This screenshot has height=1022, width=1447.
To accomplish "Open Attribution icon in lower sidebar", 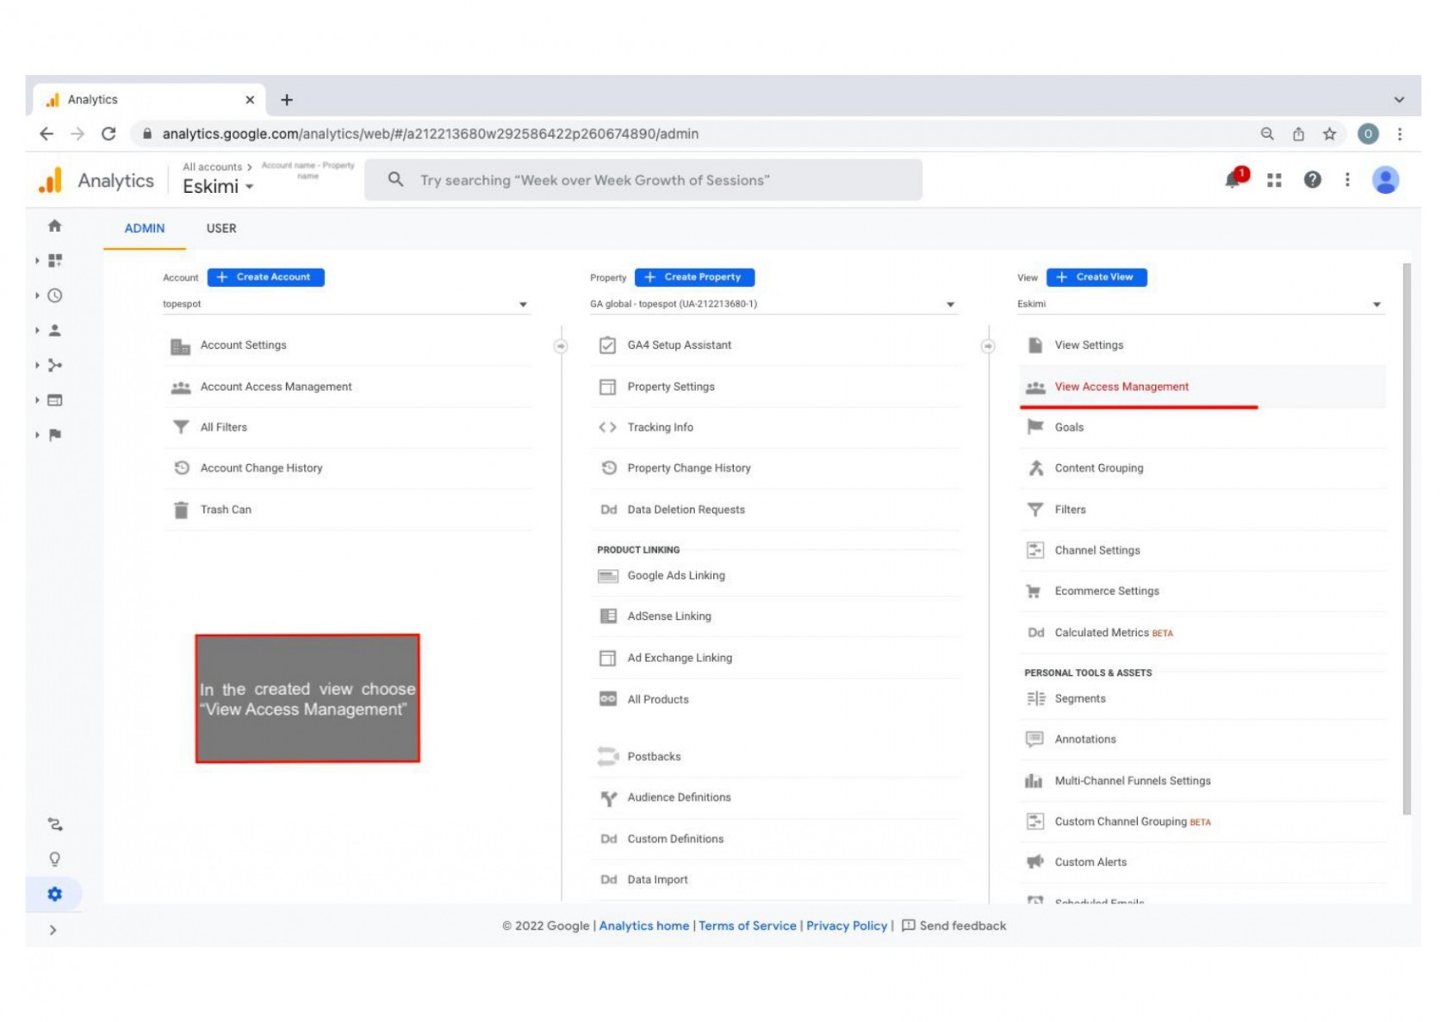I will pos(55,824).
